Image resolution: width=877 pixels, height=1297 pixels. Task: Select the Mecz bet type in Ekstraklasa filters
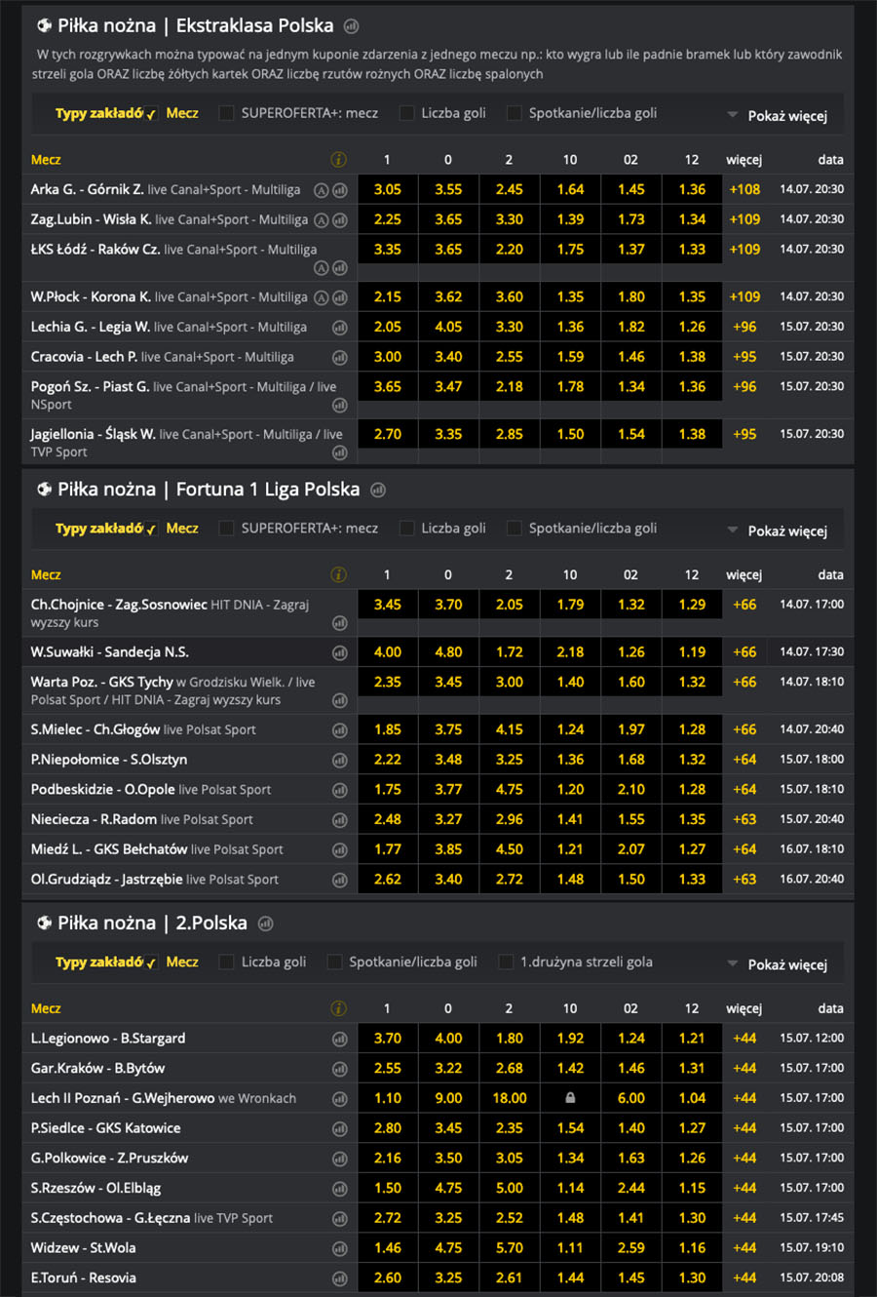(x=181, y=114)
